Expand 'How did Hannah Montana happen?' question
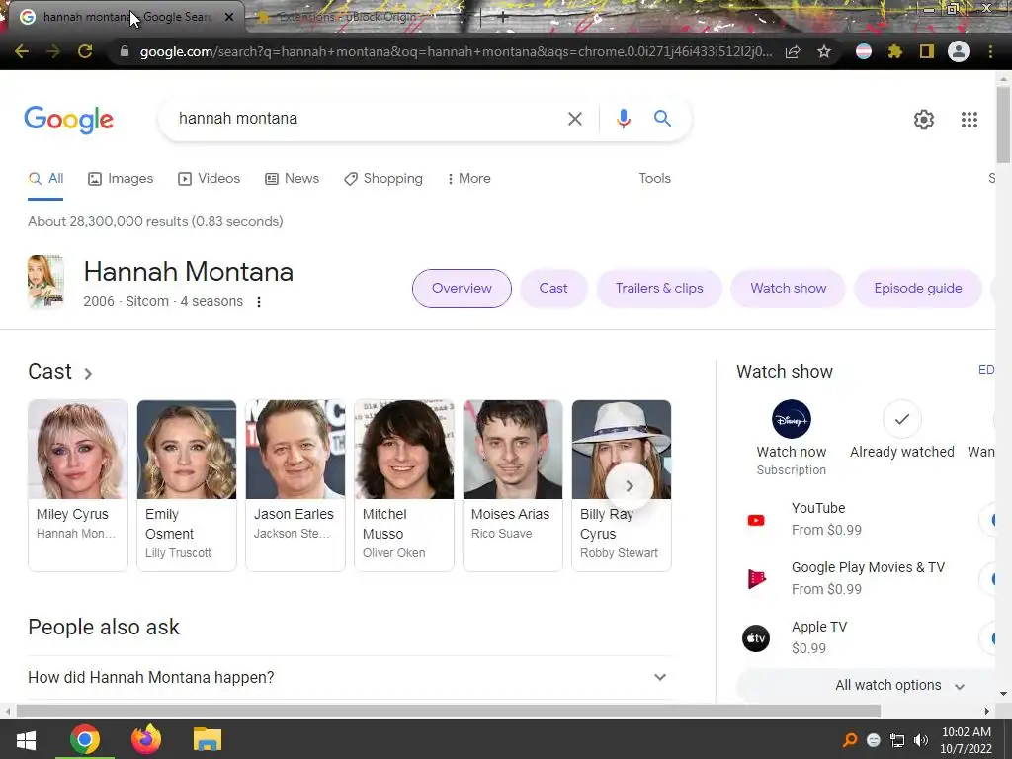This screenshot has height=759, width=1012. 351,677
